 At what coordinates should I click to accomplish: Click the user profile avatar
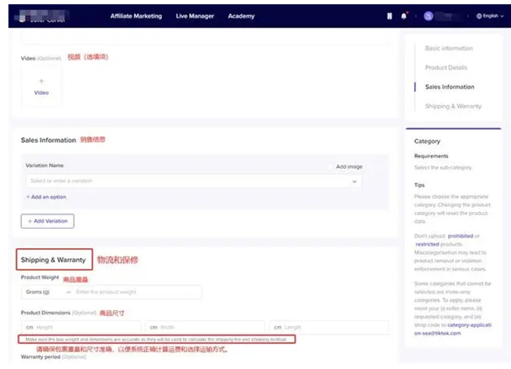point(429,16)
